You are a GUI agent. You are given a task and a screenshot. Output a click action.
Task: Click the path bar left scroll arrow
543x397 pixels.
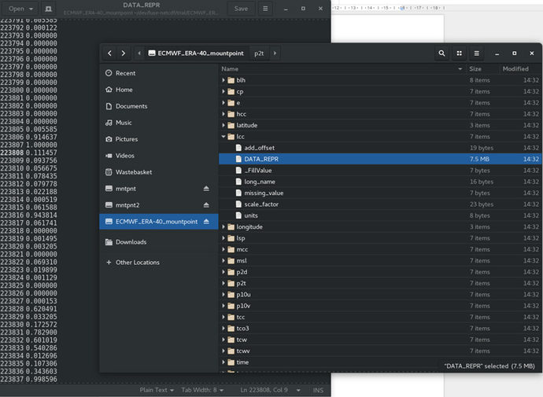pyautogui.click(x=139, y=53)
